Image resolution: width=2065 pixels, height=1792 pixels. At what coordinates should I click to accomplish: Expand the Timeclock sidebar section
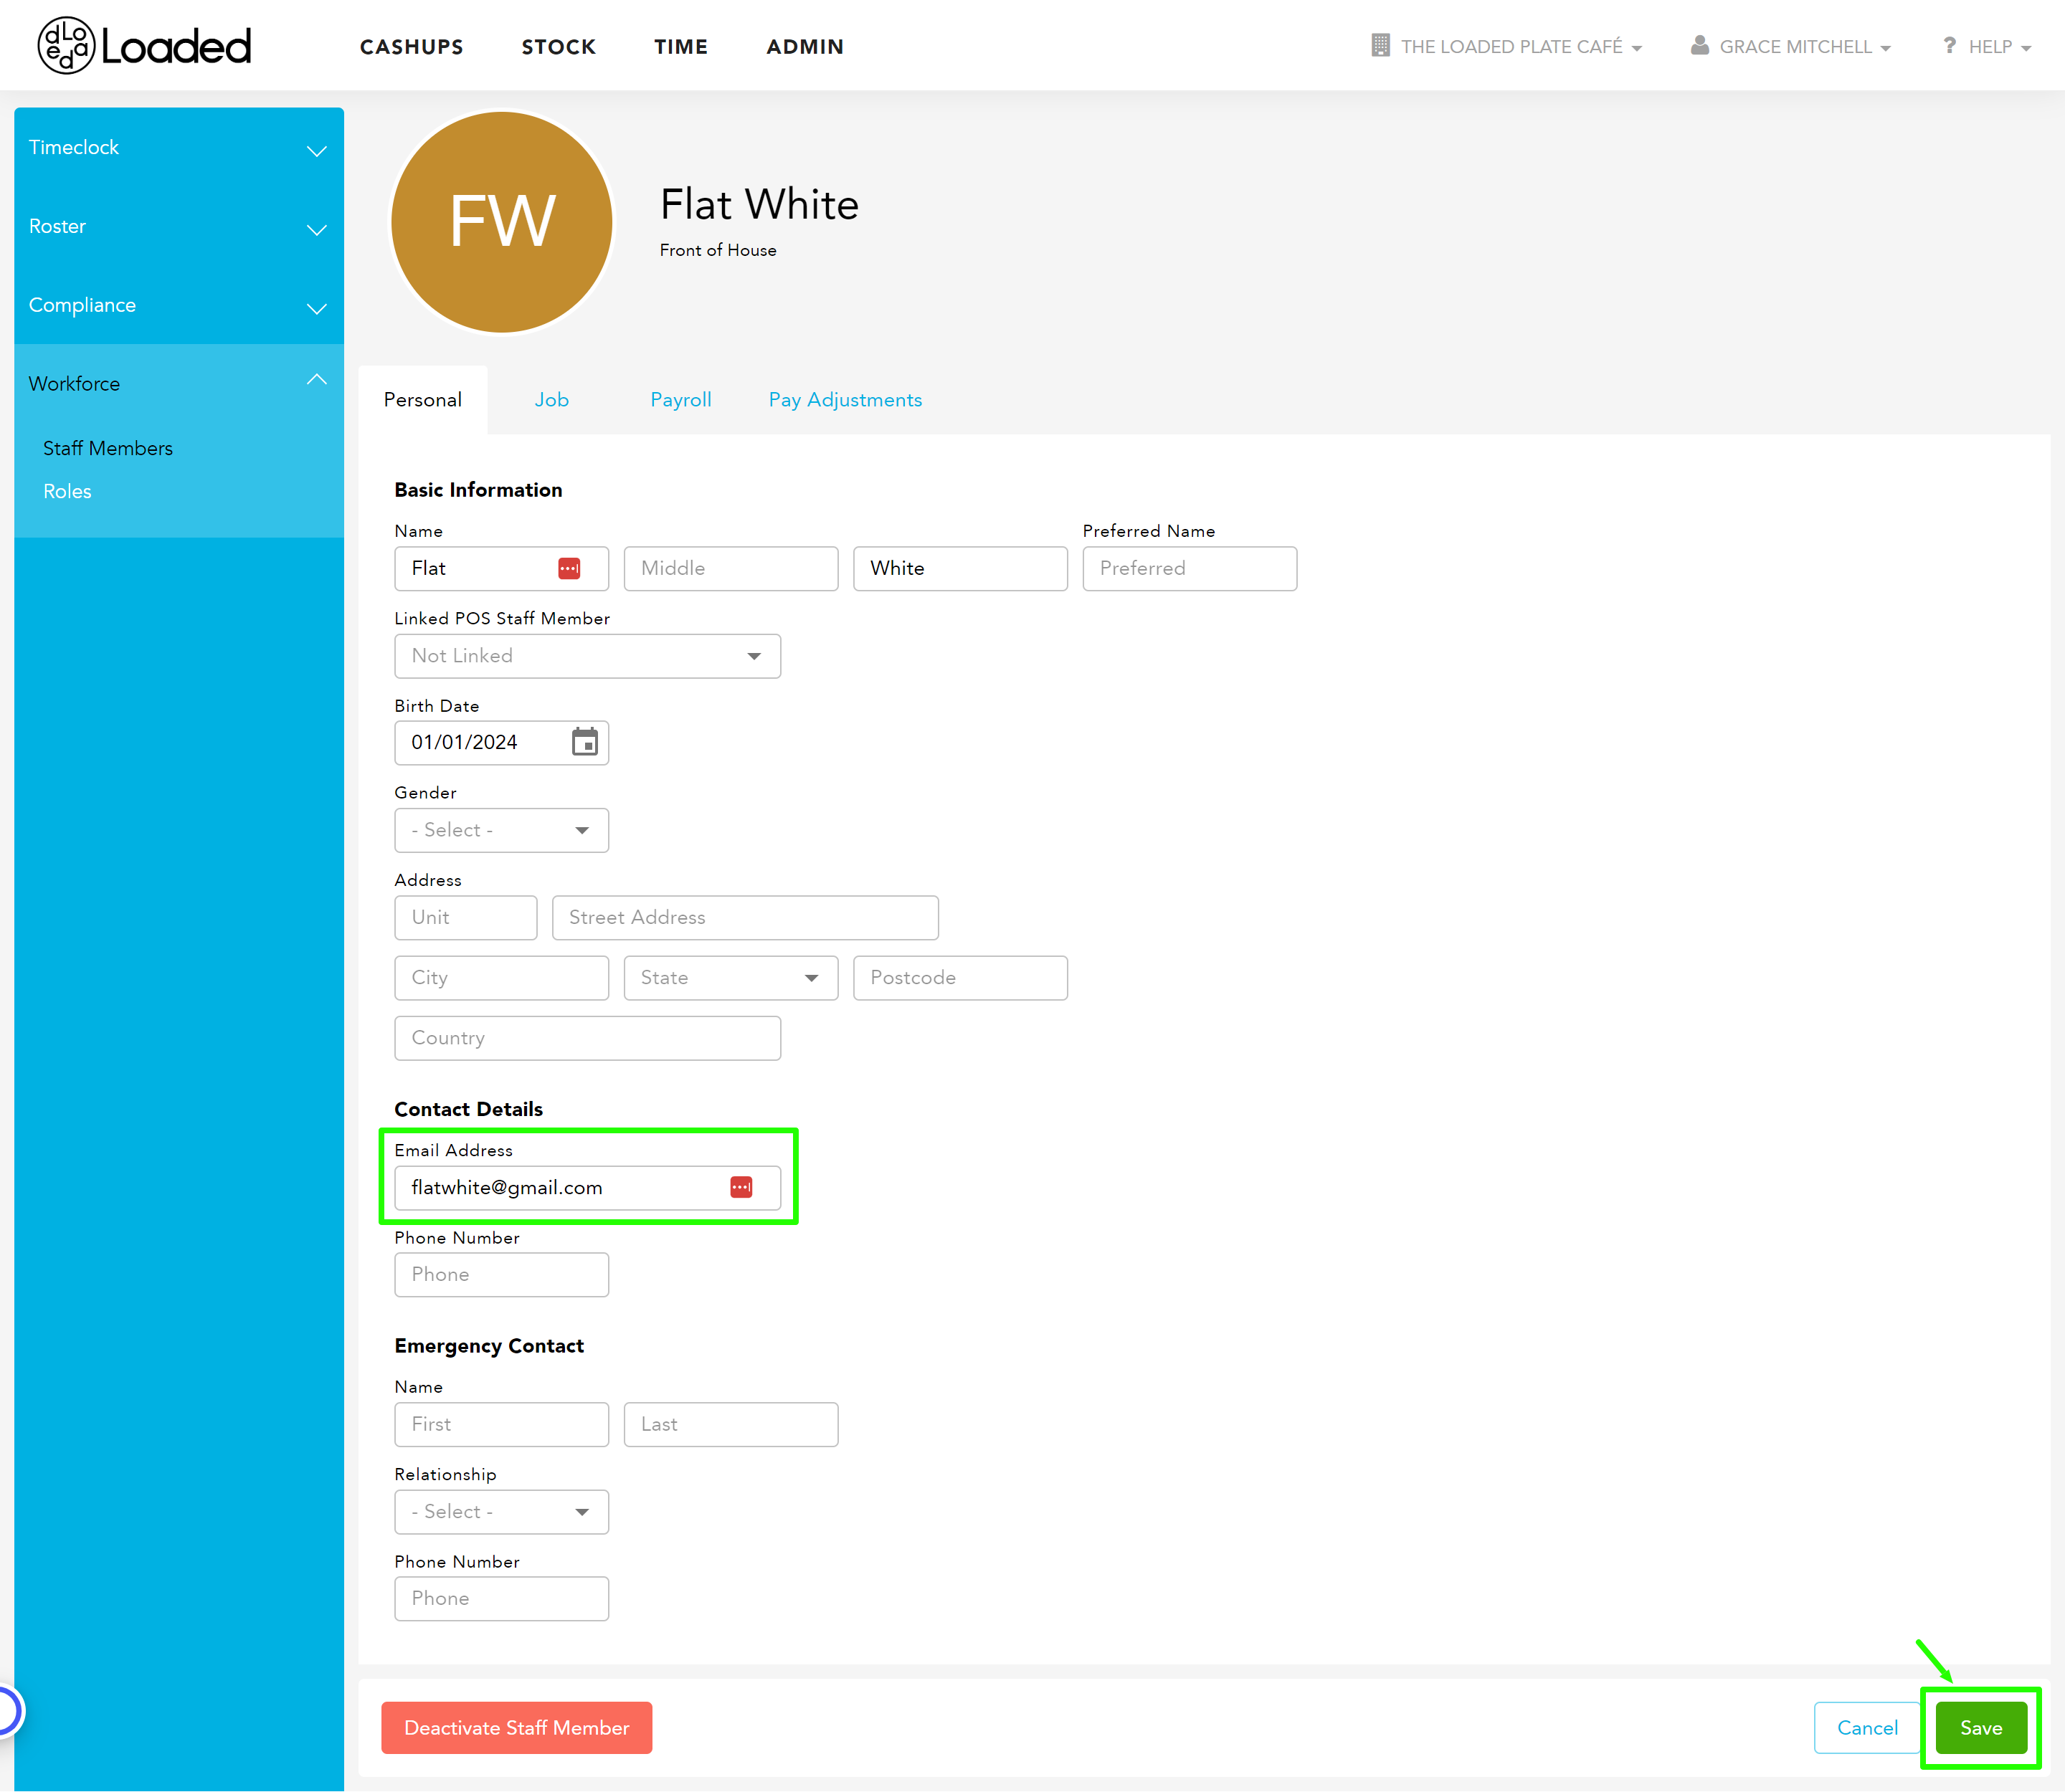pyautogui.click(x=179, y=147)
